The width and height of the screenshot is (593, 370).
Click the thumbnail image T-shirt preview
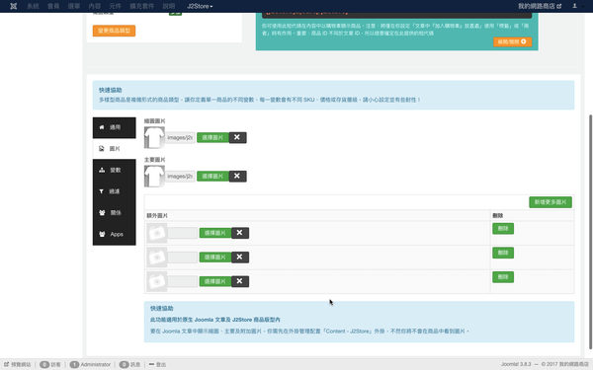[154, 137]
